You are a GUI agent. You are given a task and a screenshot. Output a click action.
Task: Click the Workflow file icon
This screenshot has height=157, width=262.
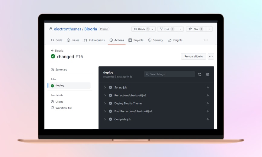[x=52, y=108]
